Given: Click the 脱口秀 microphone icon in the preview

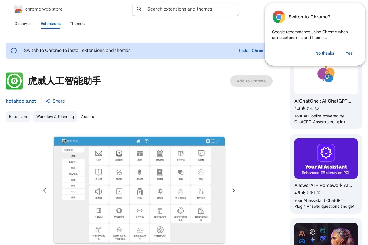Looking at the screenshot, I should coord(139,172).
